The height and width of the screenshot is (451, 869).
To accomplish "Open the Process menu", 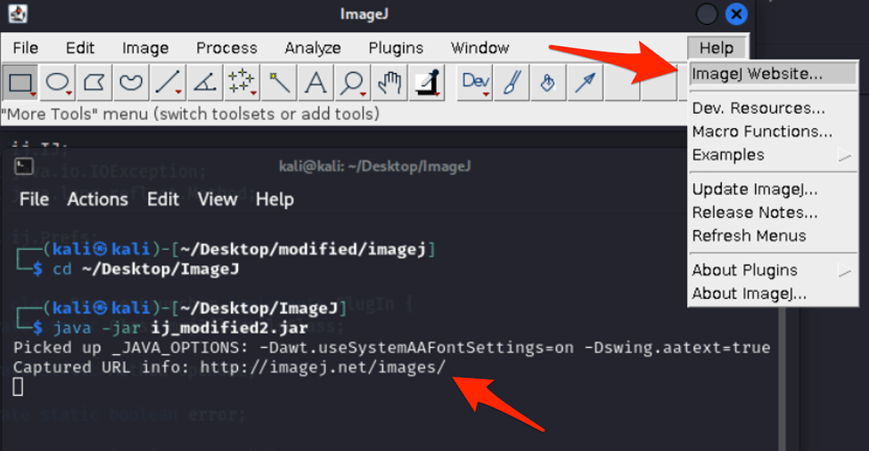I will (226, 48).
